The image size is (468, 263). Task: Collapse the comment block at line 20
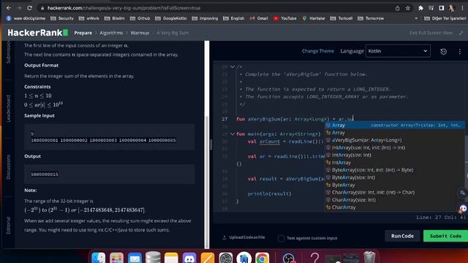point(233,66)
